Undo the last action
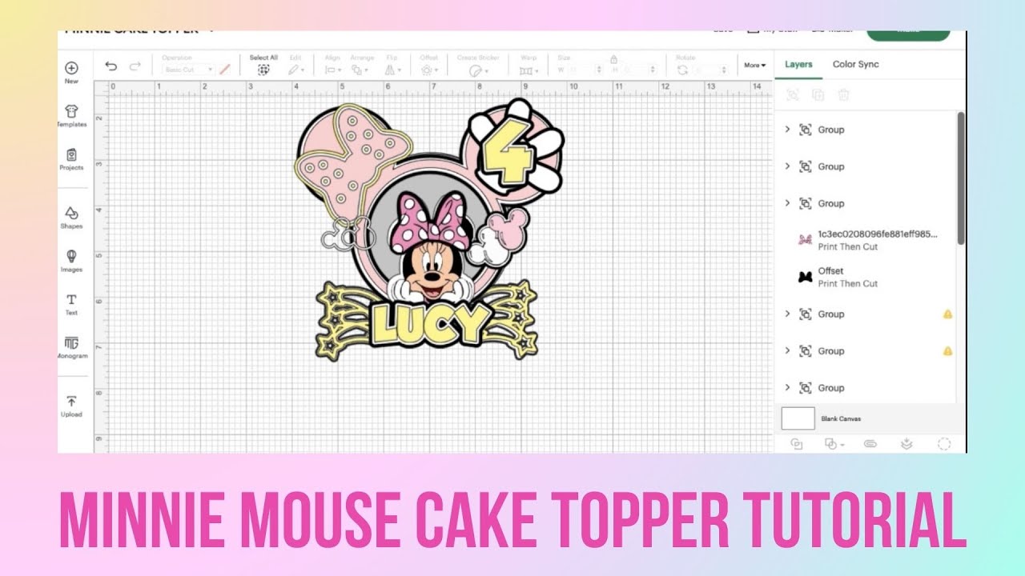 (111, 66)
